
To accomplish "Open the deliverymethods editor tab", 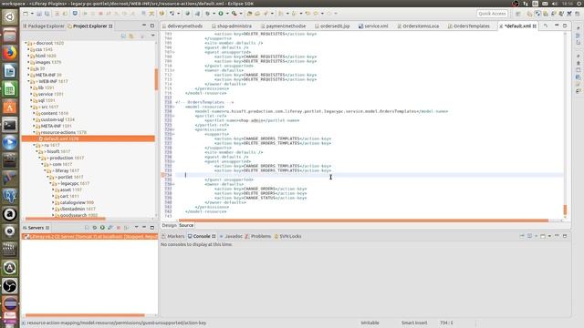I will [182, 26].
